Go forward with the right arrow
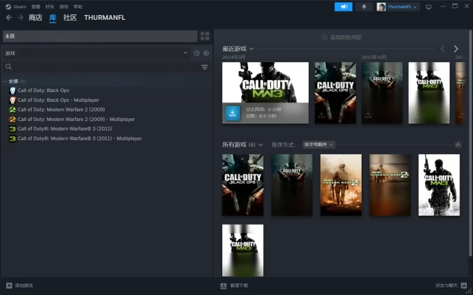Viewport: 473px width, 295px height. [21, 18]
